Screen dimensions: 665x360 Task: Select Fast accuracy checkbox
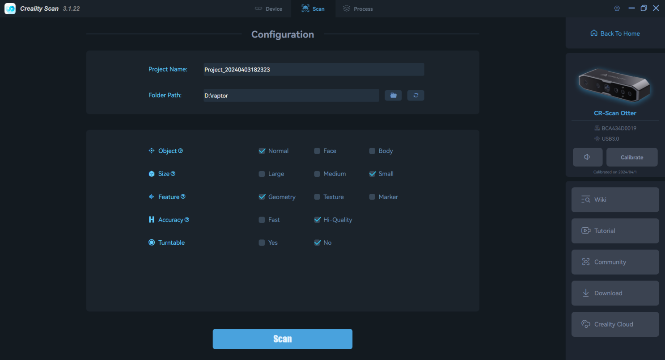262,220
